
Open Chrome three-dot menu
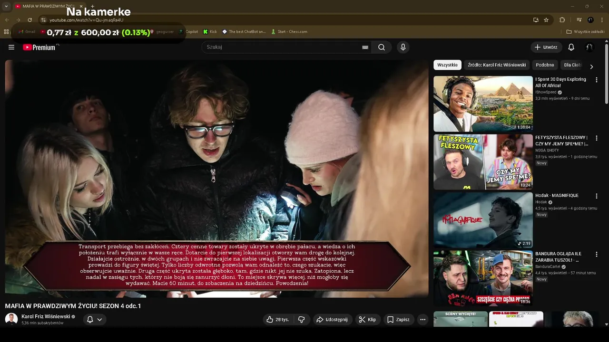602,20
